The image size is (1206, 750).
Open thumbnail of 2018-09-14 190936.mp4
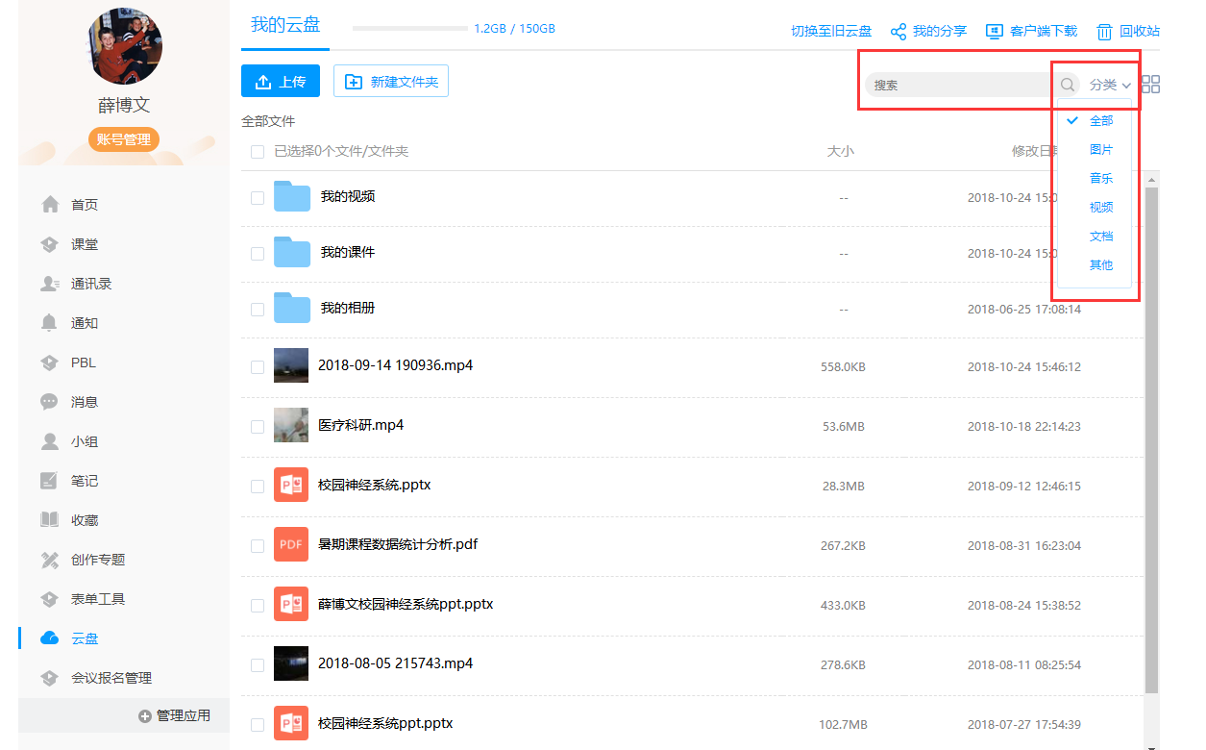coord(291,365)
